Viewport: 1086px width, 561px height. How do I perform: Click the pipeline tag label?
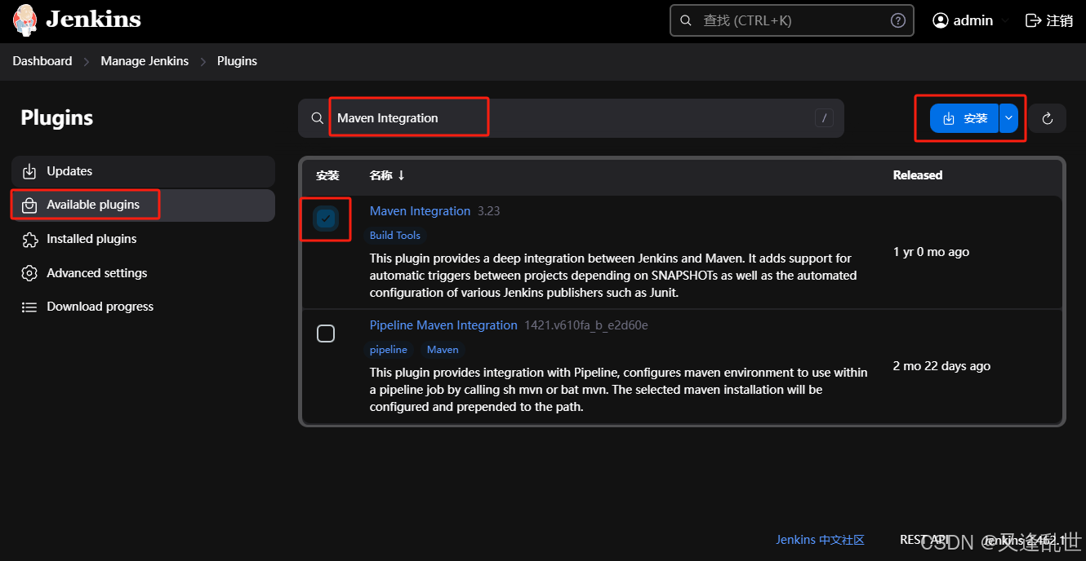pos(389,350)
